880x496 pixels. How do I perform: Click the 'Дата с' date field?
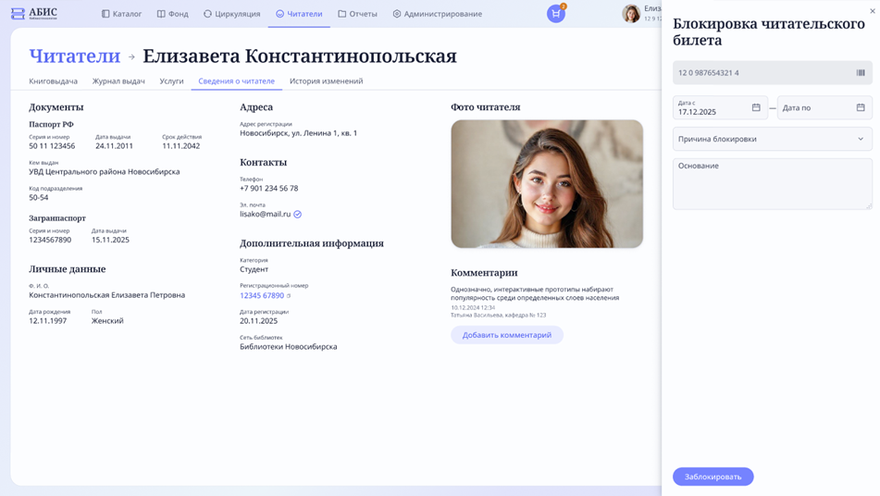[x=720, y=107]
